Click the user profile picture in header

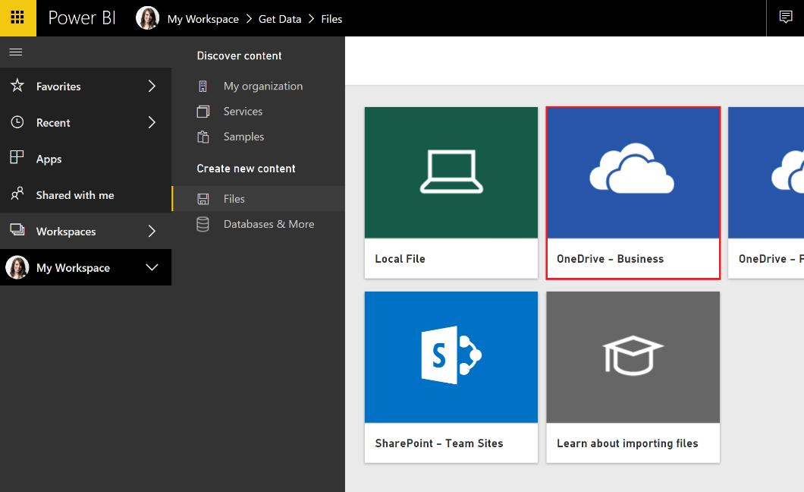point(147,18)
